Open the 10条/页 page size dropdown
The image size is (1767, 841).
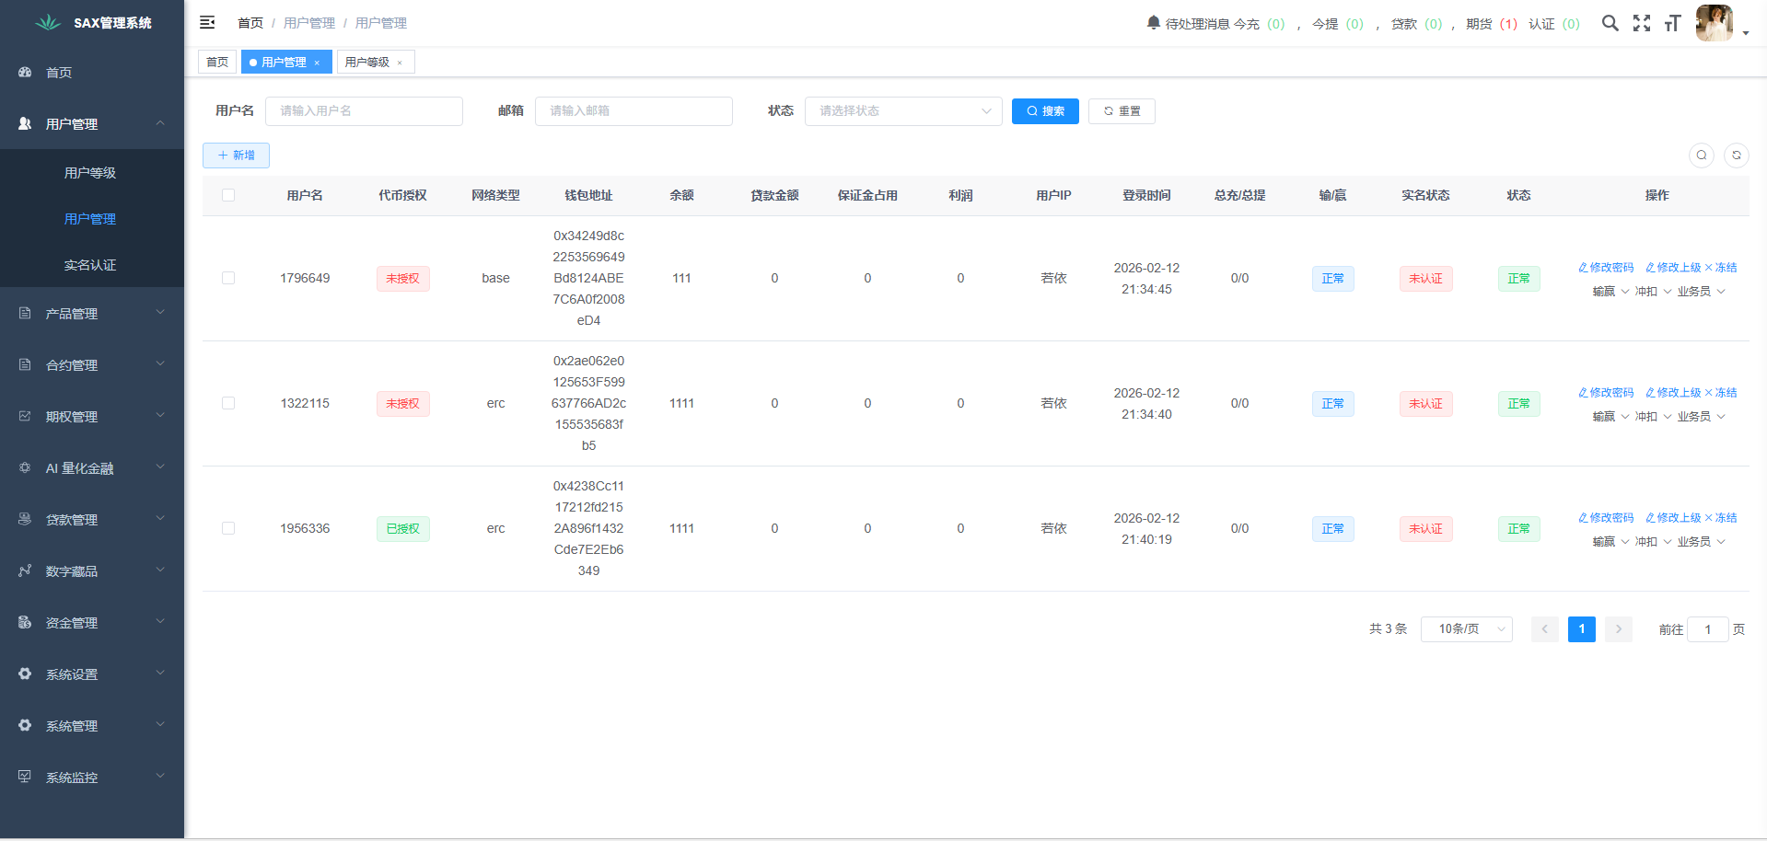[x=1466, y=629]
